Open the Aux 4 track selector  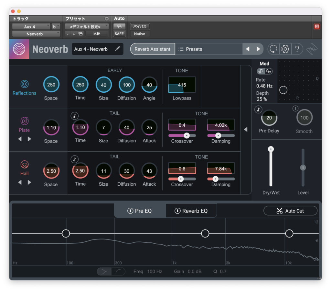click(x=31, y=27)
